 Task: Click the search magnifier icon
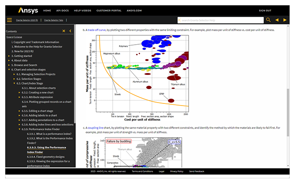tap(268, 20)
